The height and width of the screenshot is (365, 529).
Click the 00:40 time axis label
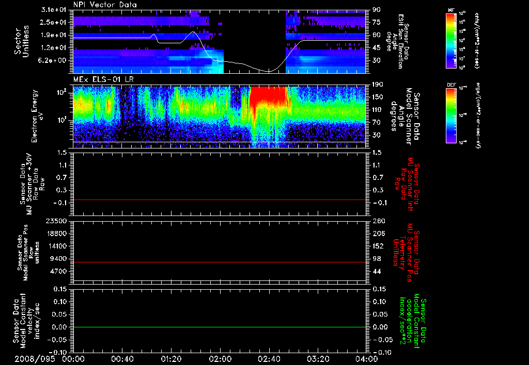click(122, 359)
